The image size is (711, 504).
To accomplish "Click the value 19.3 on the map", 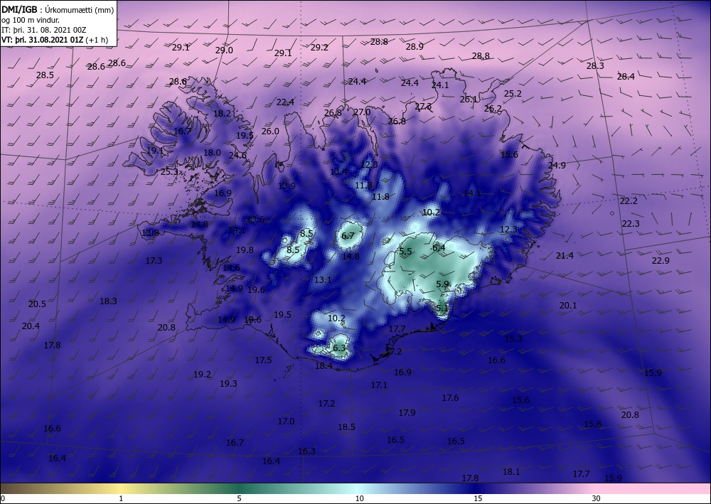I will pyautogui.click(x=228, y=384).
